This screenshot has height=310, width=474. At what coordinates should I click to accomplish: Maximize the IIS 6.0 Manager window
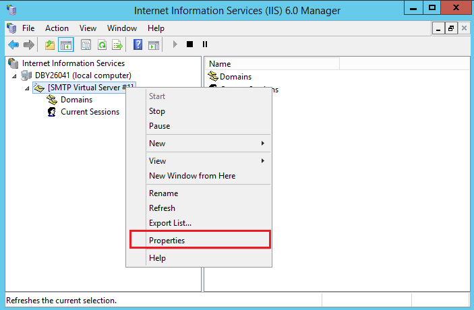(x=432, y=8)
